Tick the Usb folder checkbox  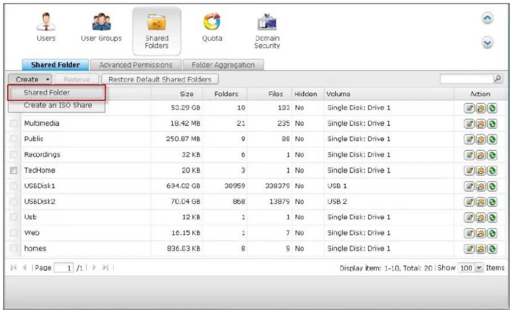pos(14,217)
